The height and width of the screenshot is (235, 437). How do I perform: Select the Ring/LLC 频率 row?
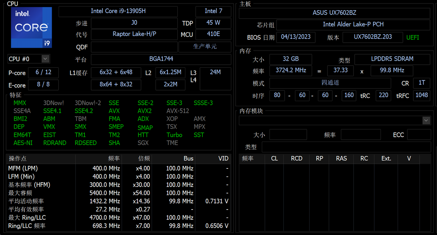point(118,226)
